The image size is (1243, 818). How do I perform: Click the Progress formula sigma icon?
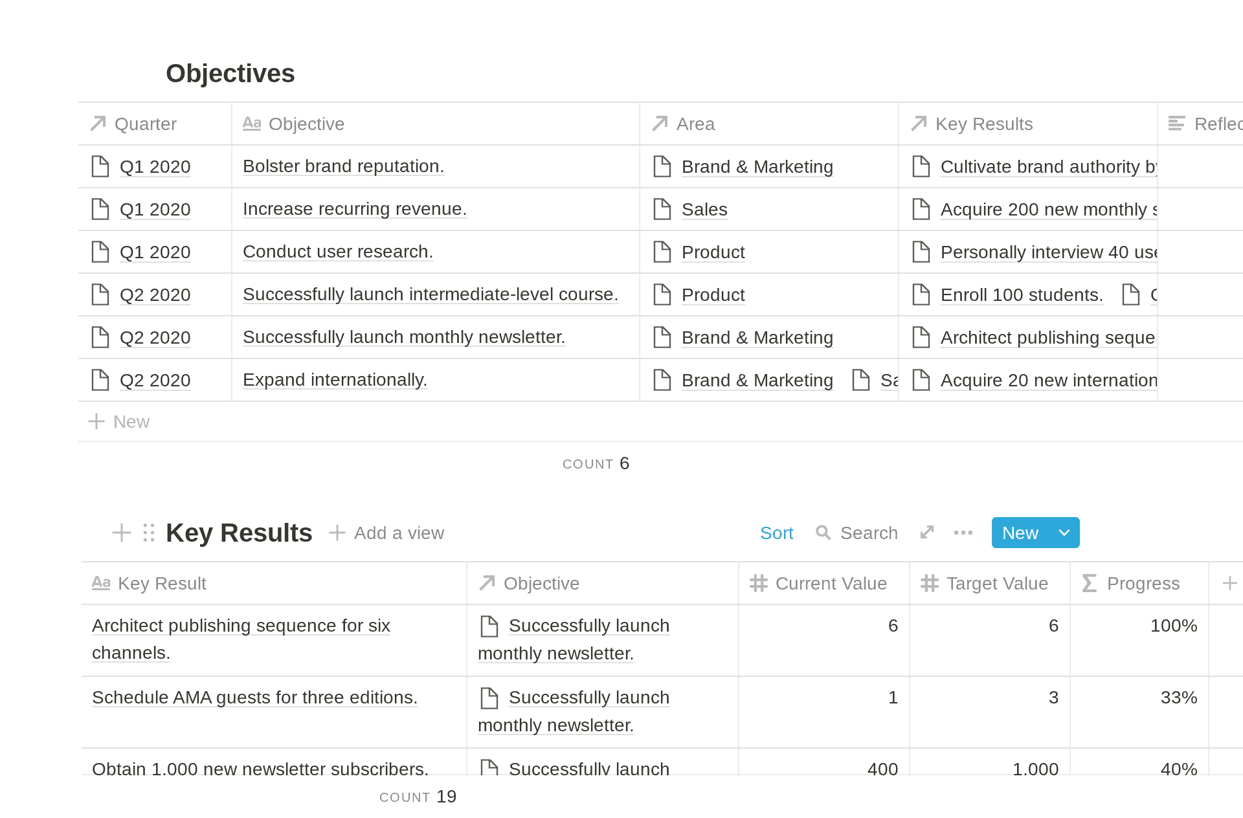[1090, 584]
